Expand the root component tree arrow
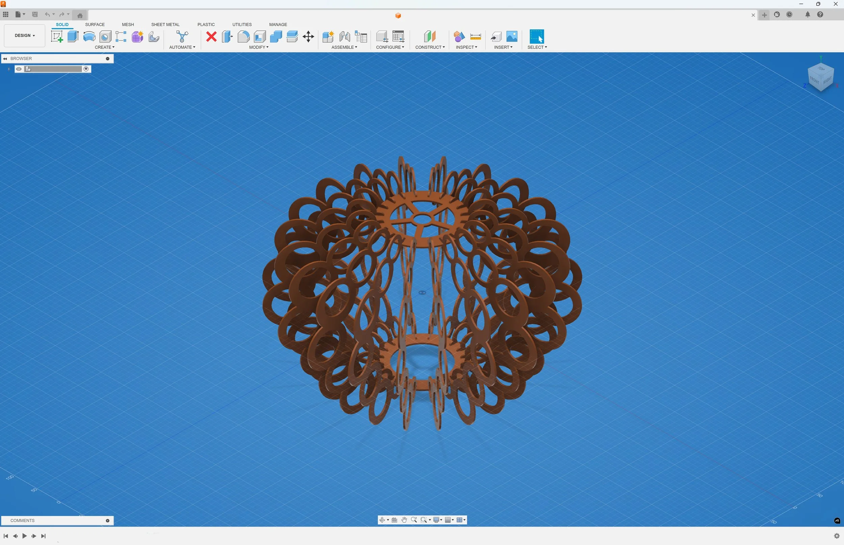 pyautogui.click(x=9, y=69)
